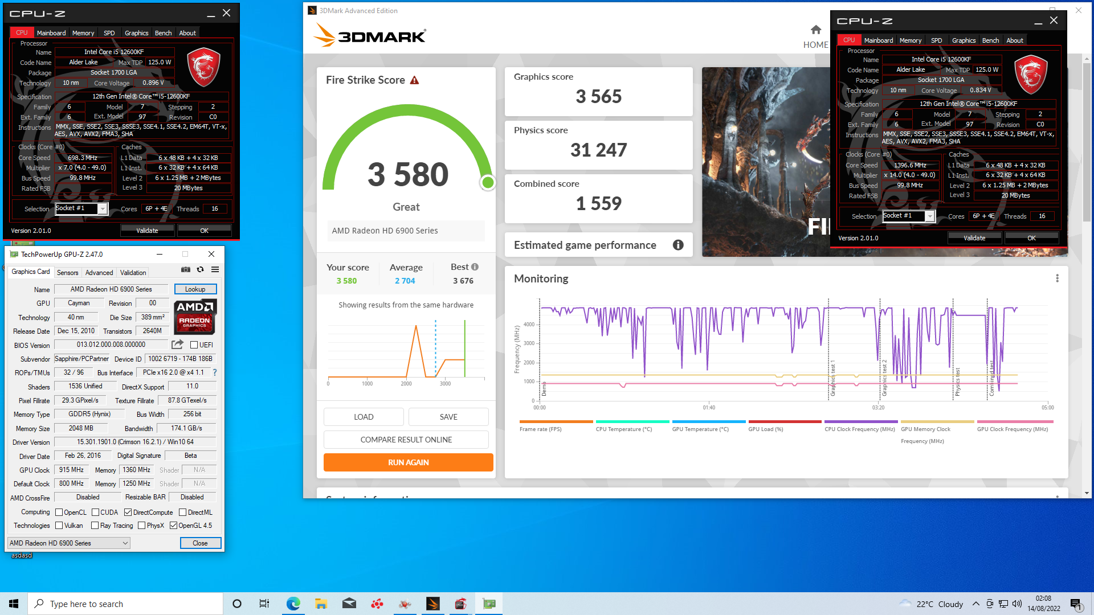1094x615 pixels.
Task: Open the Mainboard tab in left CPU-Z
Action: coord(51,33)
